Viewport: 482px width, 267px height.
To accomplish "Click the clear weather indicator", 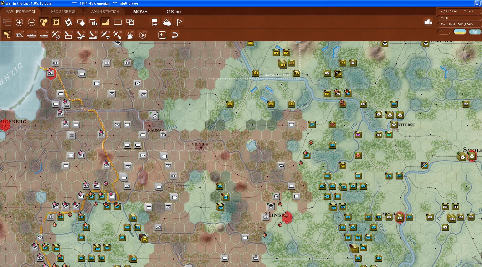I will point(460,32).
